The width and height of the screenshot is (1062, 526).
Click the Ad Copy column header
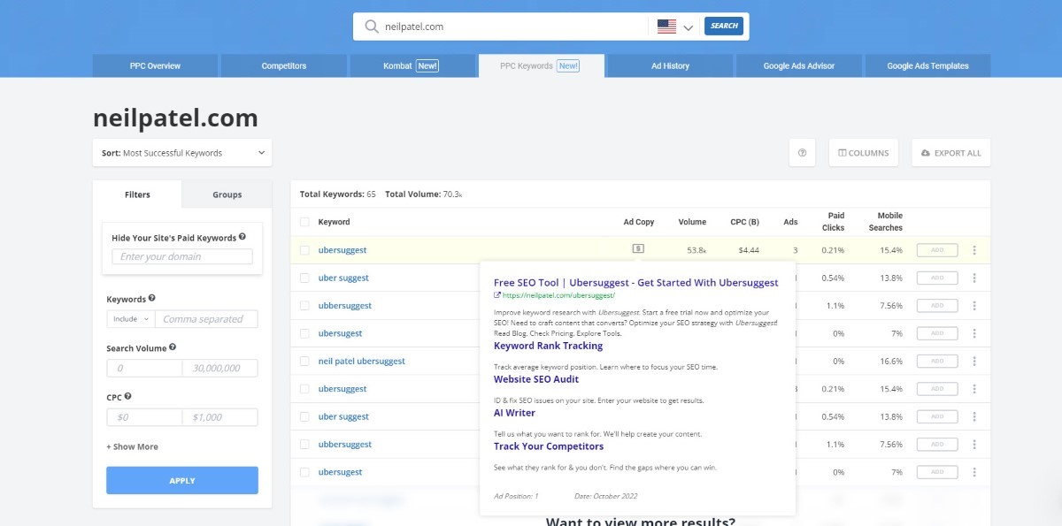tap(639, 222)
